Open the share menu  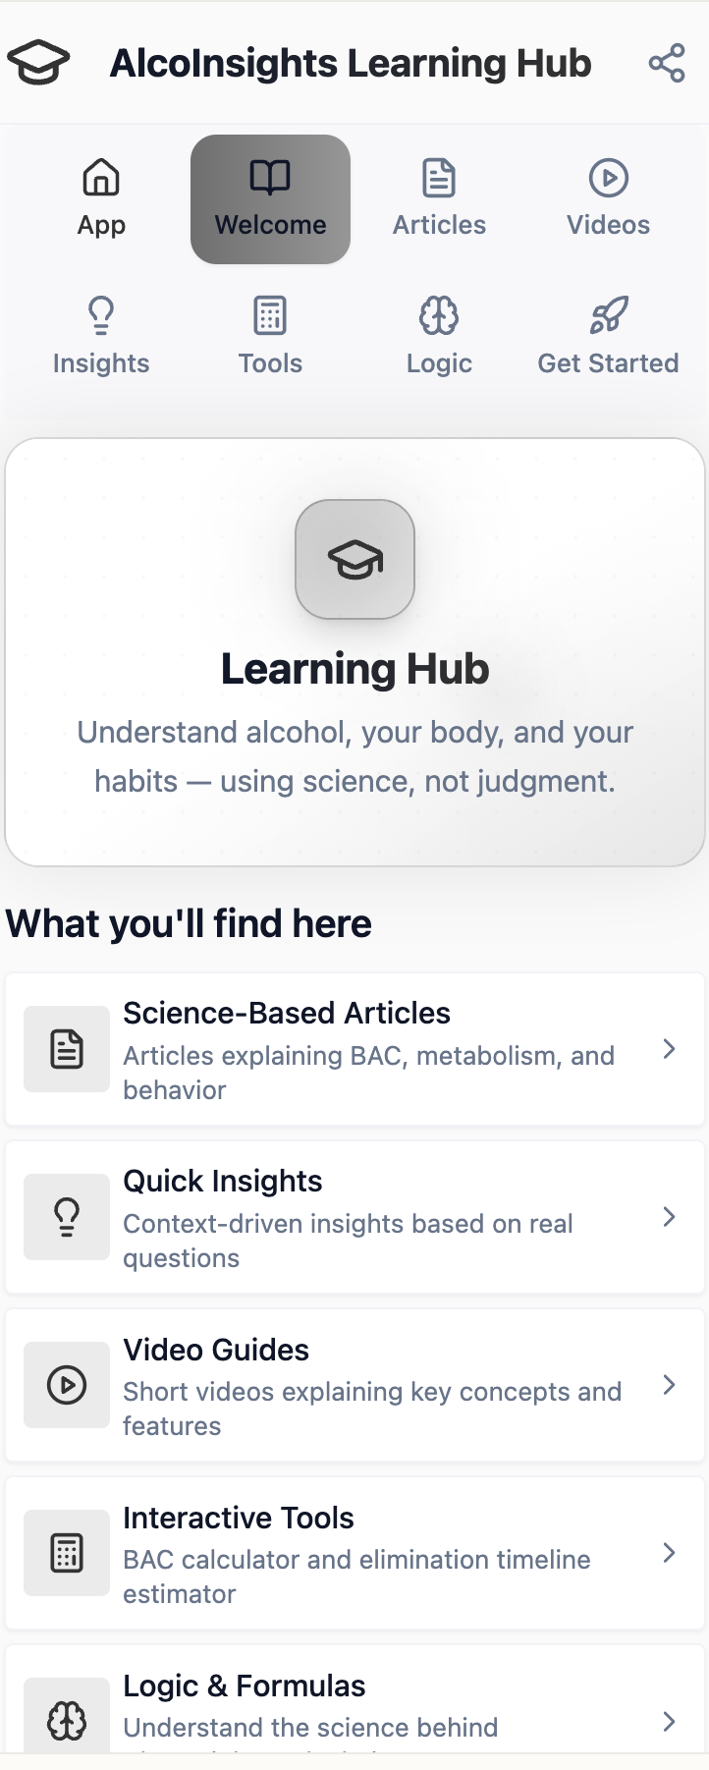pos(667,63)
